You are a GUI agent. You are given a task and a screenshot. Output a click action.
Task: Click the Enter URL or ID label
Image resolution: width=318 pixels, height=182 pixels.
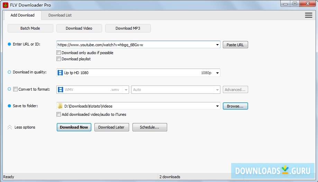coord(26,44)
